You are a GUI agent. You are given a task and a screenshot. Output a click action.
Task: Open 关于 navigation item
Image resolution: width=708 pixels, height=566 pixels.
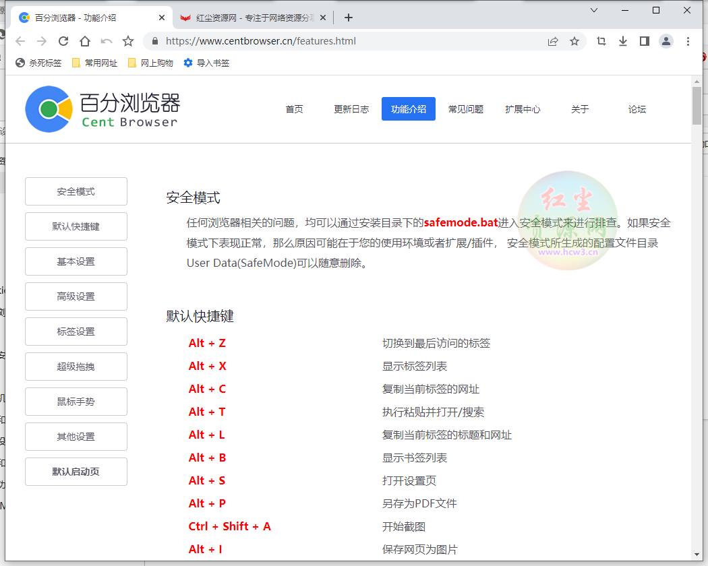point(580,108)
